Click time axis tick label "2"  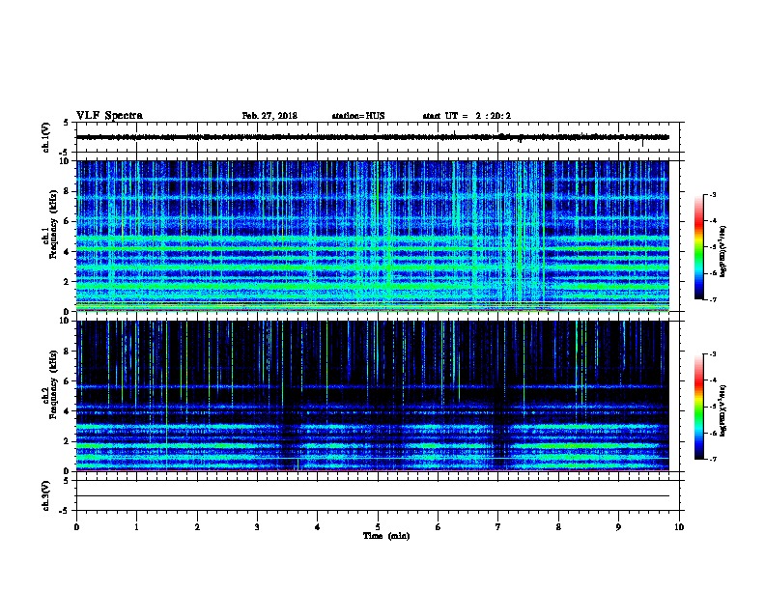197,527
